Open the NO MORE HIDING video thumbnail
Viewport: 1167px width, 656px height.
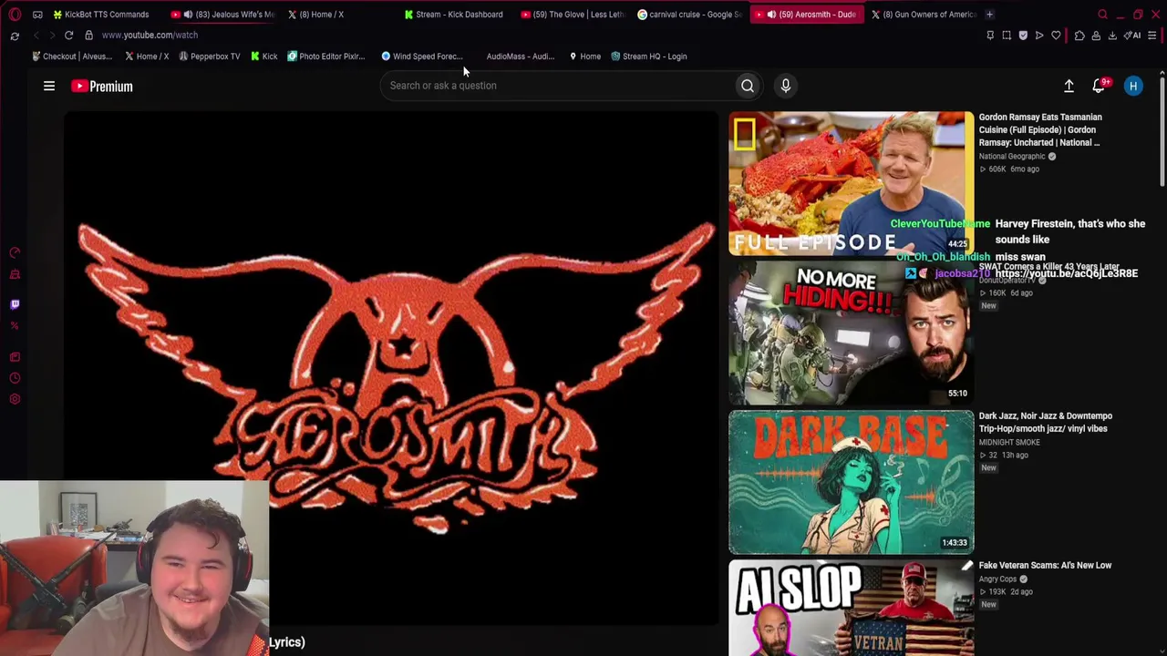851,333
